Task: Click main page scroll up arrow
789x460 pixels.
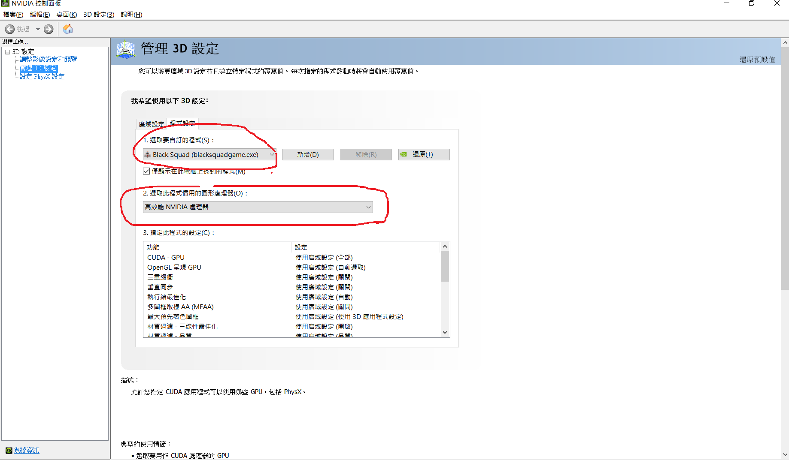Action: pos(785,42)
